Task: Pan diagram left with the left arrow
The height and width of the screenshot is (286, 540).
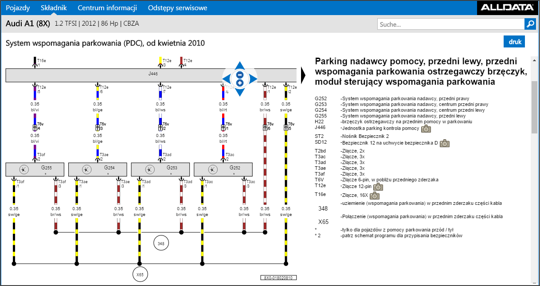Action: (x=226, y=79)
